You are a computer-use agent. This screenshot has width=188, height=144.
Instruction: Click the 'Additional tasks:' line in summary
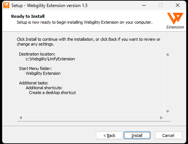point(34,83)
